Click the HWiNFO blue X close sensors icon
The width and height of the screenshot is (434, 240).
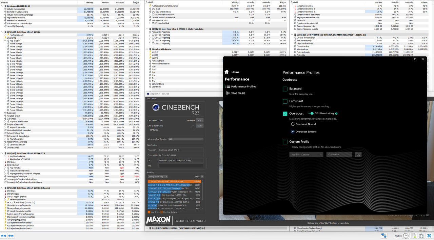[429, 236]
